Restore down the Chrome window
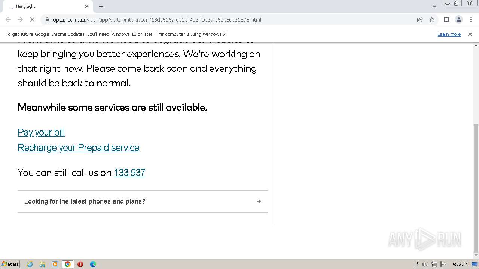Screen dimensions: 479x269 click(457, 3)
